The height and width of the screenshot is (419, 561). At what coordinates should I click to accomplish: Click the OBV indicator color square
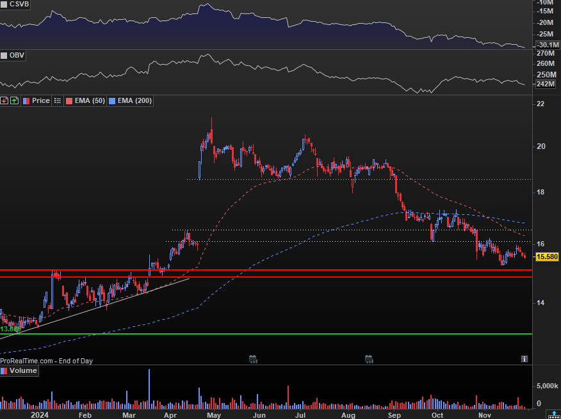[x=4, y=55]
